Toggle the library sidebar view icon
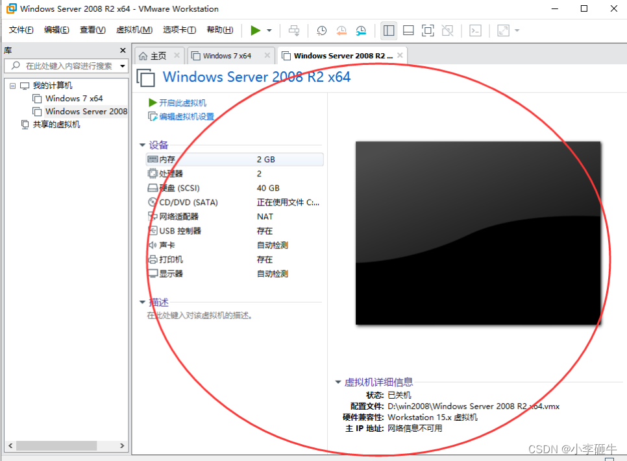The height and width of the screenshot is (461, 627). (x=389, y=30)
